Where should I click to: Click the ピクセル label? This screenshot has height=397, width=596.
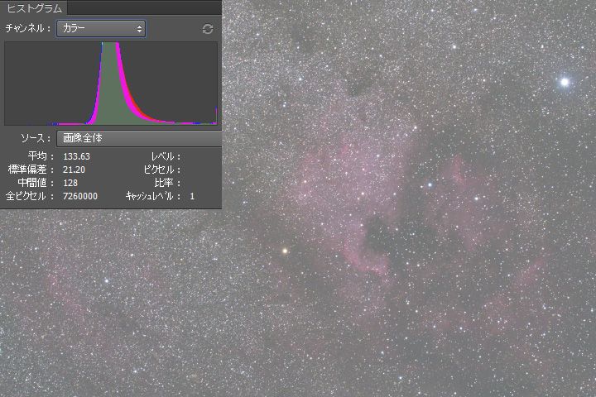(162, 170)
